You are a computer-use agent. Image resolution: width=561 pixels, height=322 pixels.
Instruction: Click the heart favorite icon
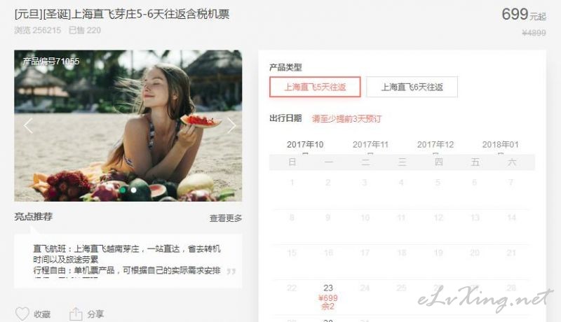click(x=22, y=314)
